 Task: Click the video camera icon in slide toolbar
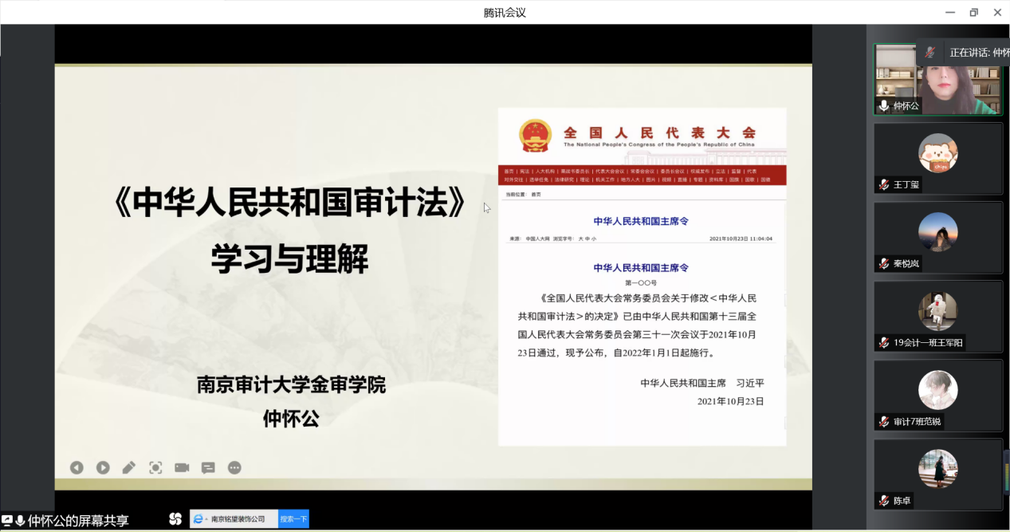click(182, 468)
